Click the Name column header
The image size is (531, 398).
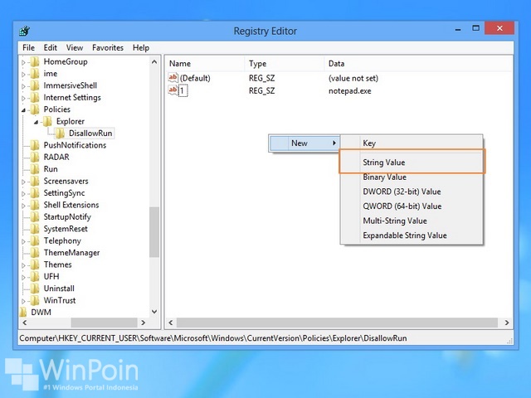pyautogui.click(x=205, y=64)
